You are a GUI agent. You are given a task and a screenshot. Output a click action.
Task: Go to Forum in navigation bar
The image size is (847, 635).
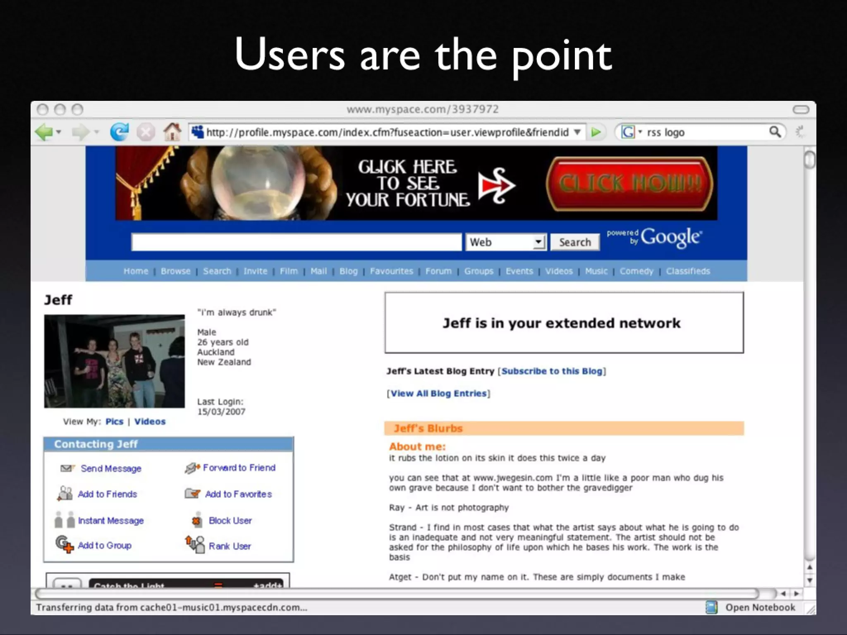coord(438,271)
